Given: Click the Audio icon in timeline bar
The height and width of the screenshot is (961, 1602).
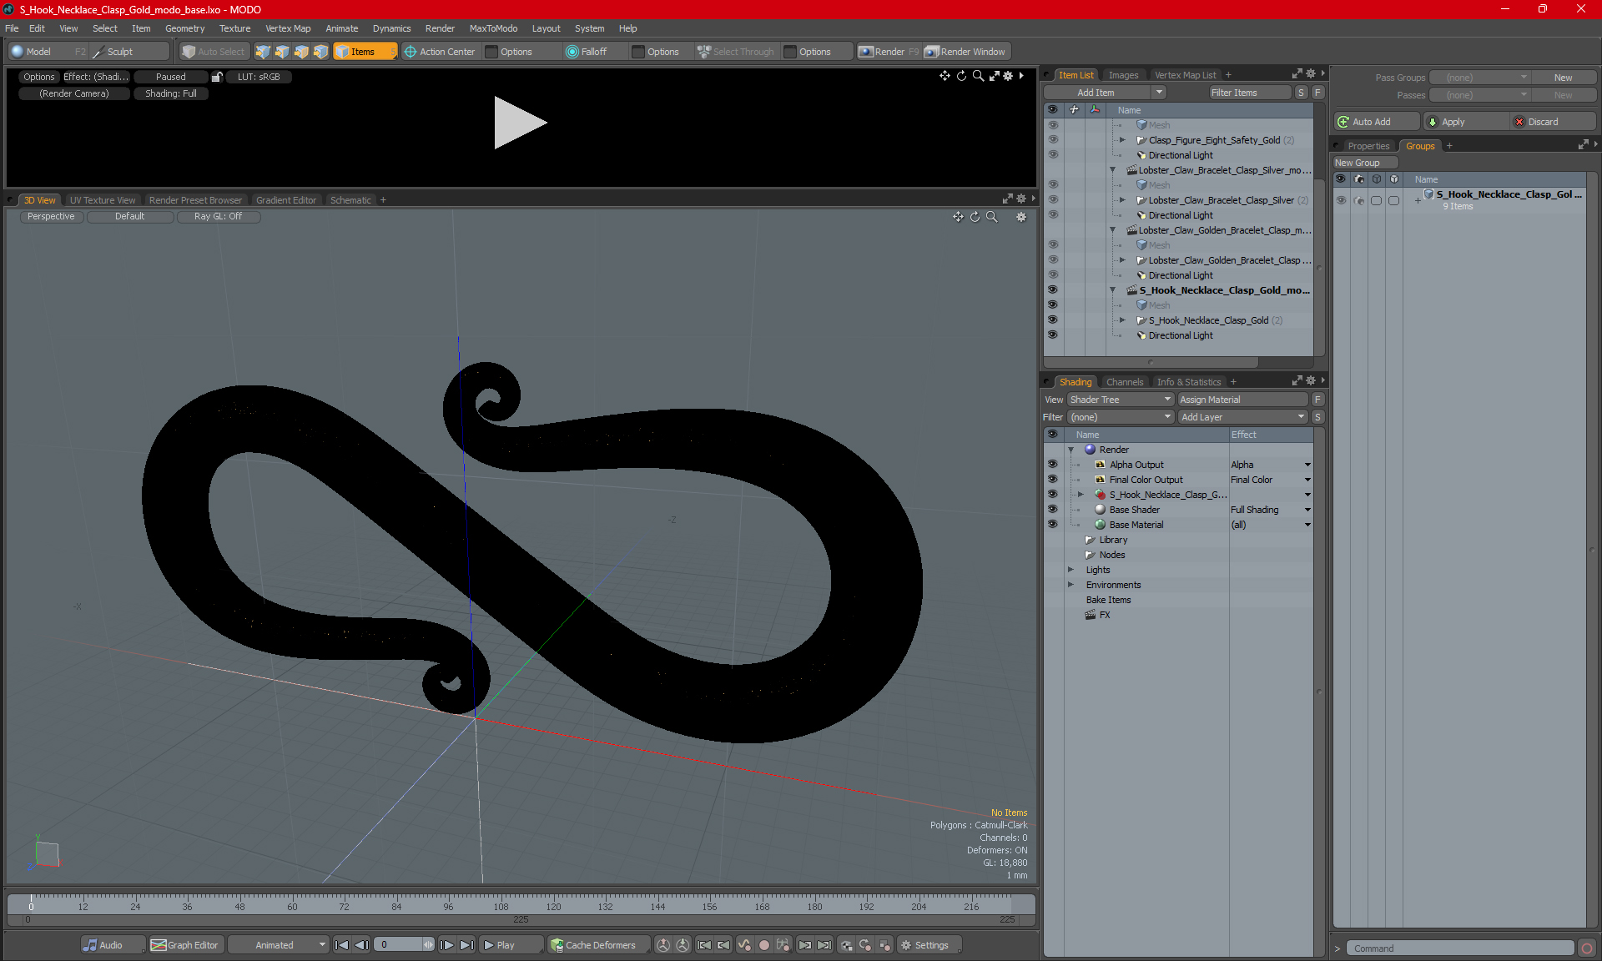Looking at the screenshot, I should pos(90,945).
